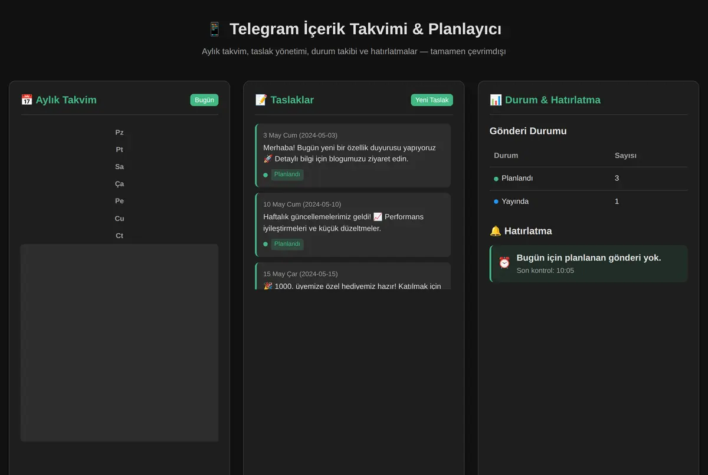The width and height of the screenshot is (708, 475).
Task: Click the Pt weekday header
Action: tap(120, 150)
